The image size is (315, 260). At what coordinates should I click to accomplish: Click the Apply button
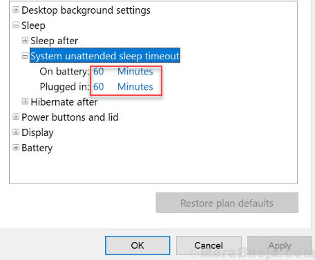point(280,246)
